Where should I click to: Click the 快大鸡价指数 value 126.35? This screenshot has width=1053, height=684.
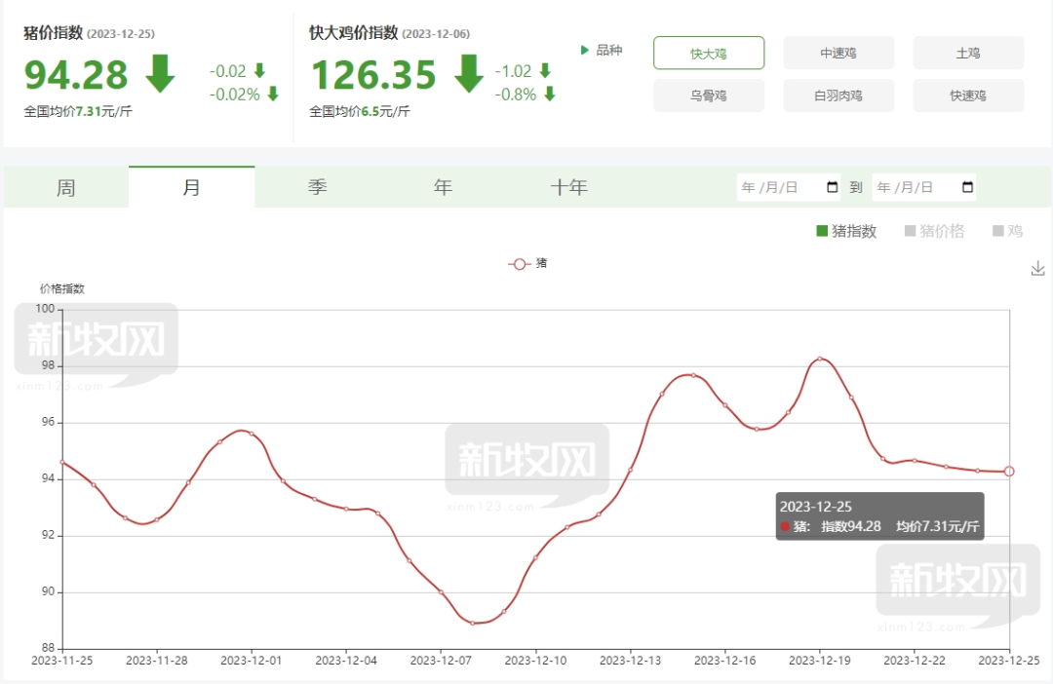tap(373, 74)
